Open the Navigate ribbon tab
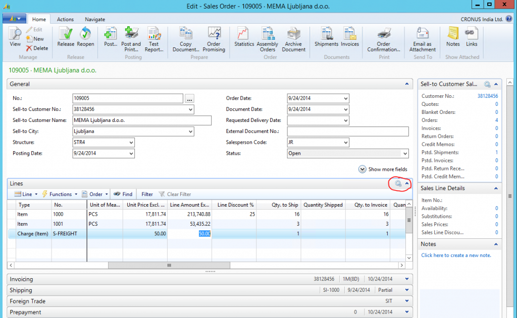517x318 pixels. [x=95, y=19]
